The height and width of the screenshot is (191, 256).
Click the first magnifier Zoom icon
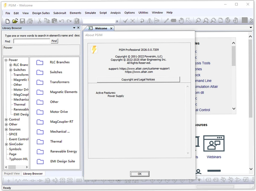[x=198, y=20]
